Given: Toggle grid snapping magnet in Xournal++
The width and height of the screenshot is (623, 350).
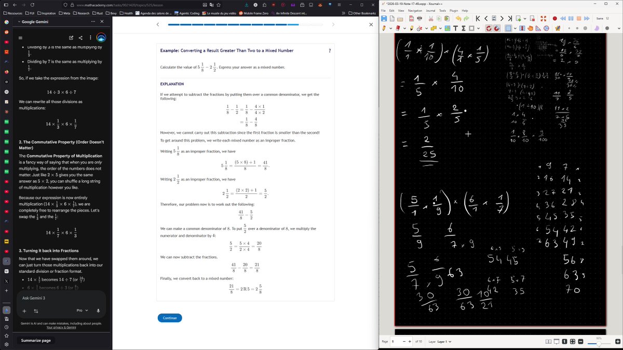Looking at the screenshot, I should [496, 28].
